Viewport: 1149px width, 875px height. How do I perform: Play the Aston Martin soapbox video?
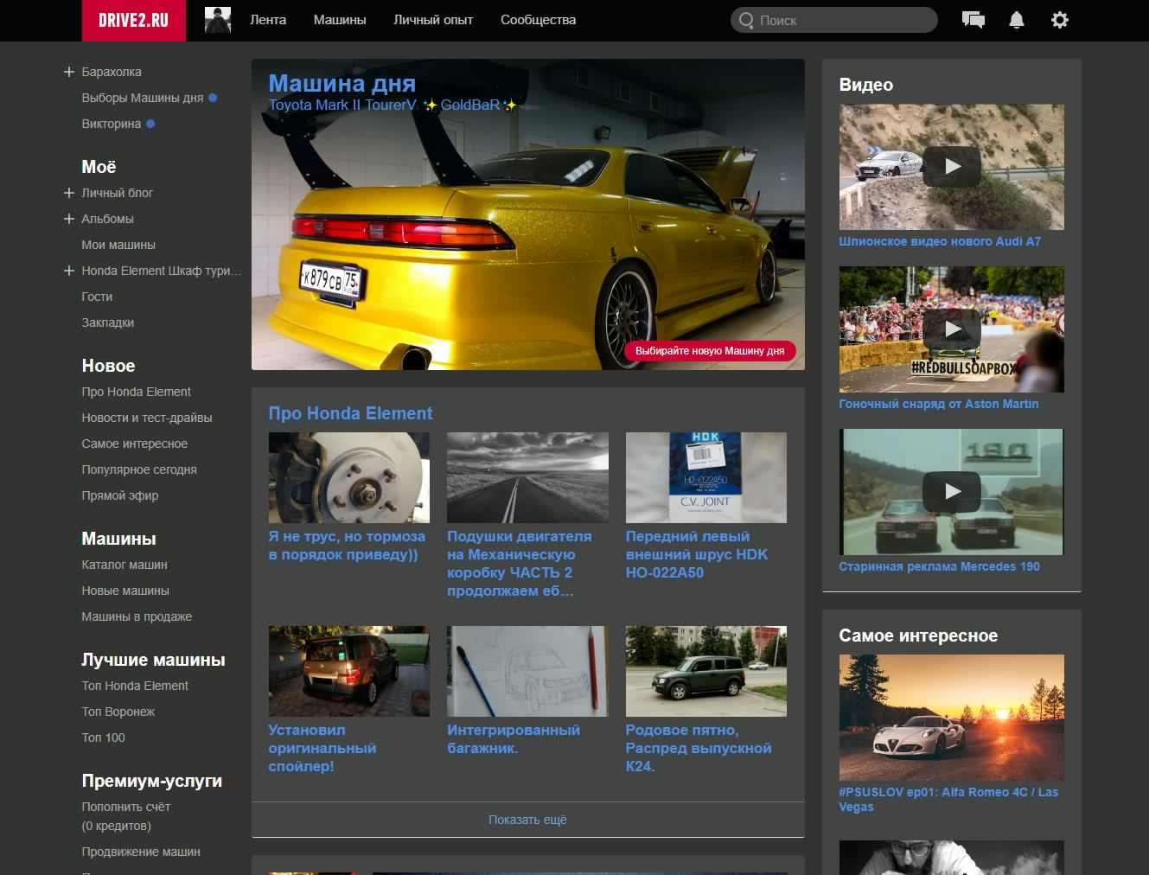click(x=951, y=329)
